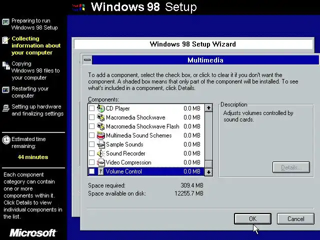The width and height of the screenshot is (320, 240).
Task: Open the Multimedia dialog system menu box
Action: (x=87, y=60)
